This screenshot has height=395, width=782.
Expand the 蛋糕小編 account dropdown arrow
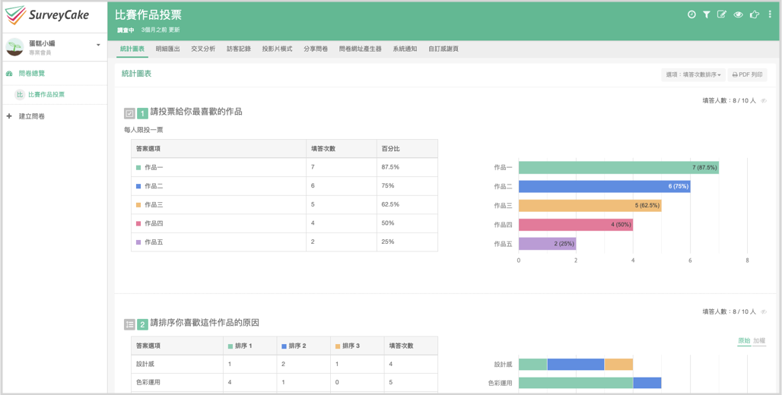coord(98,46)
